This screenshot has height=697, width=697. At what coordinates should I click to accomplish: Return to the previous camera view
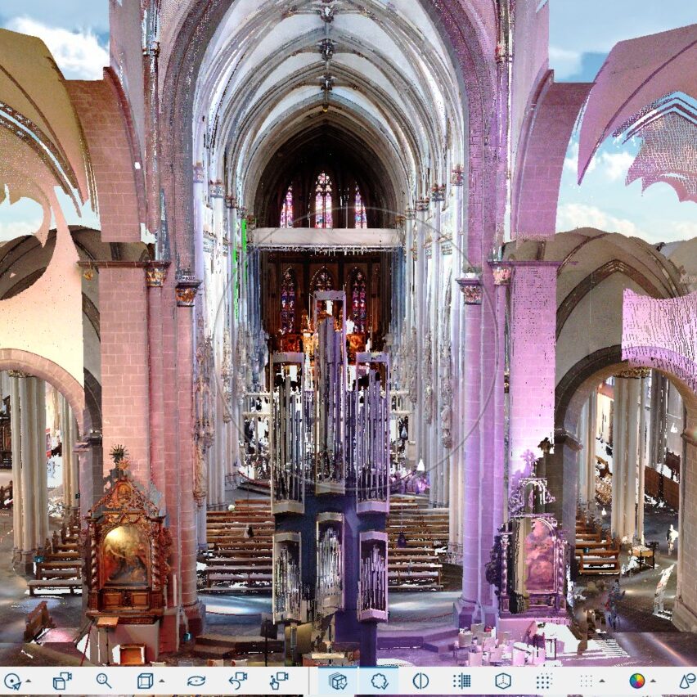(239, 682)
